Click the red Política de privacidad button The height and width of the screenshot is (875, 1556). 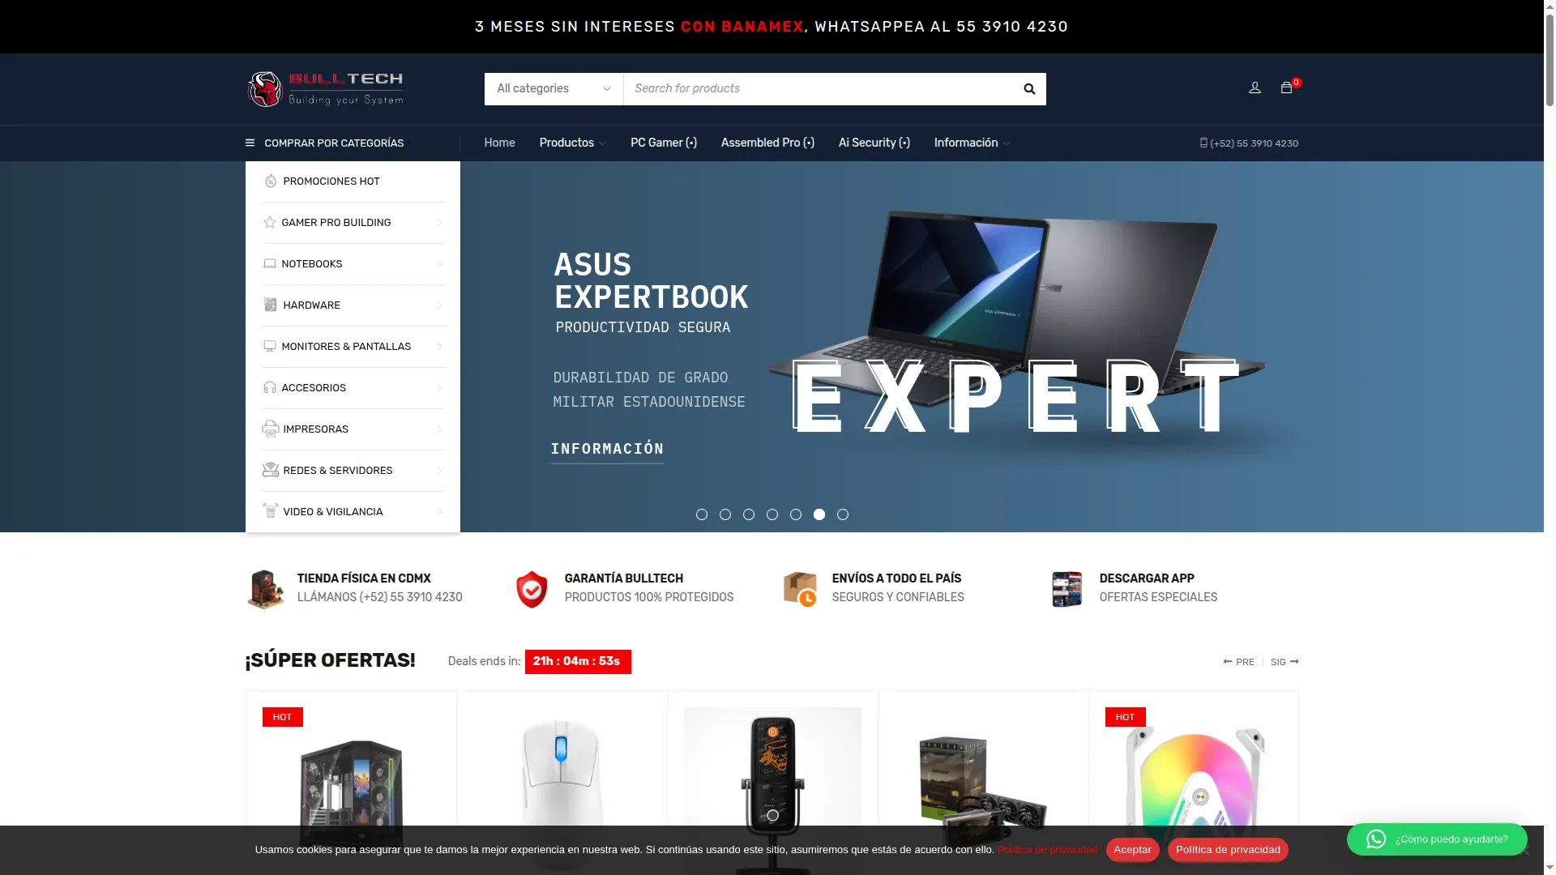click(1228, 850)
